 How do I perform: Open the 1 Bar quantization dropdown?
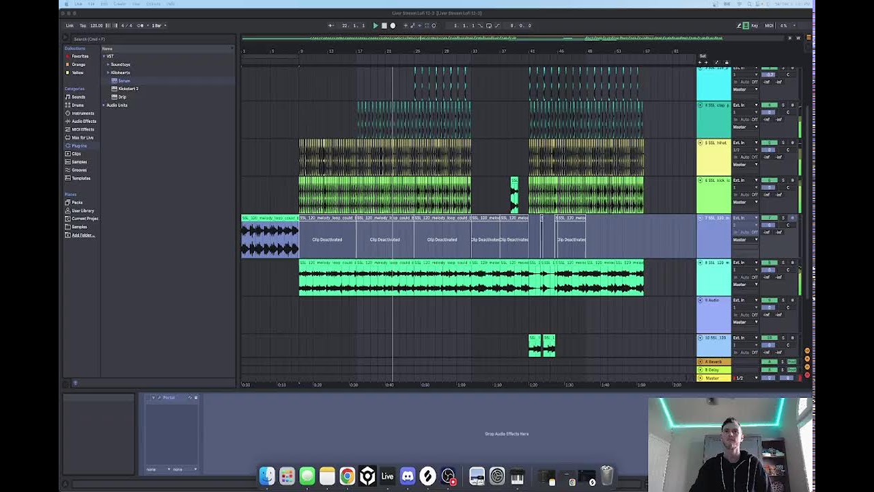[x=158, y=25]
